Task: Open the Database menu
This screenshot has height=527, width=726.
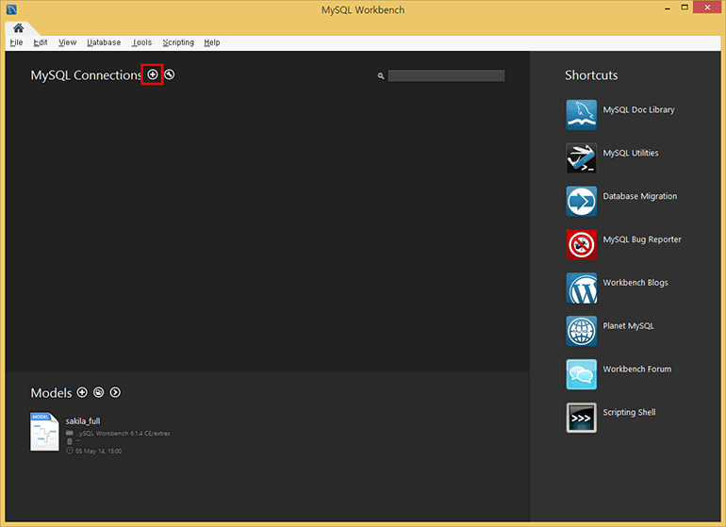Action: pyautogui.click(x=104, y=42)
